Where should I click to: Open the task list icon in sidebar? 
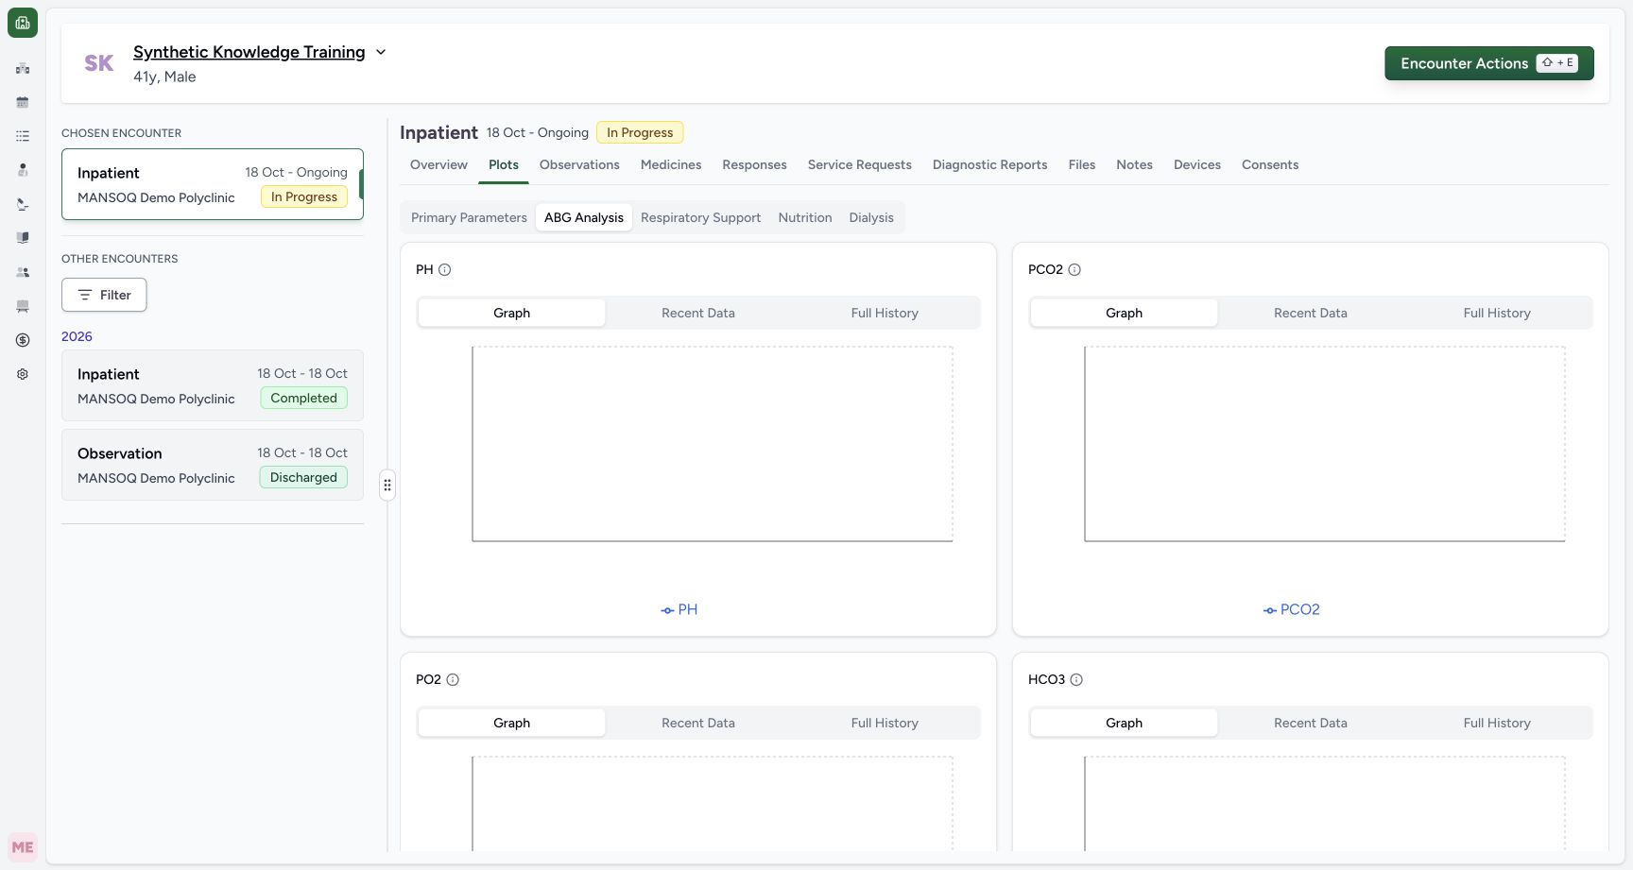[23, 136]
